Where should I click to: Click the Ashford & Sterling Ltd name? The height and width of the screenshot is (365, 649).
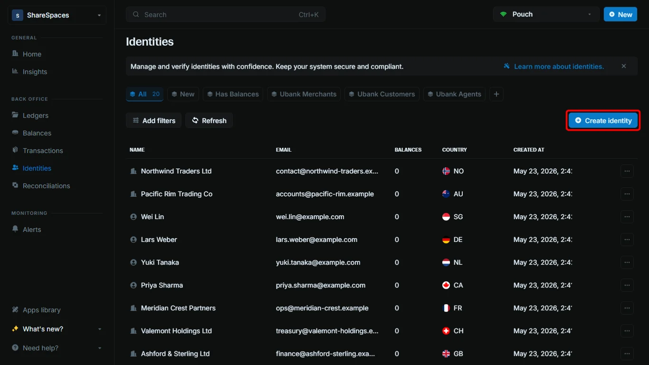(x=175, y=354)
